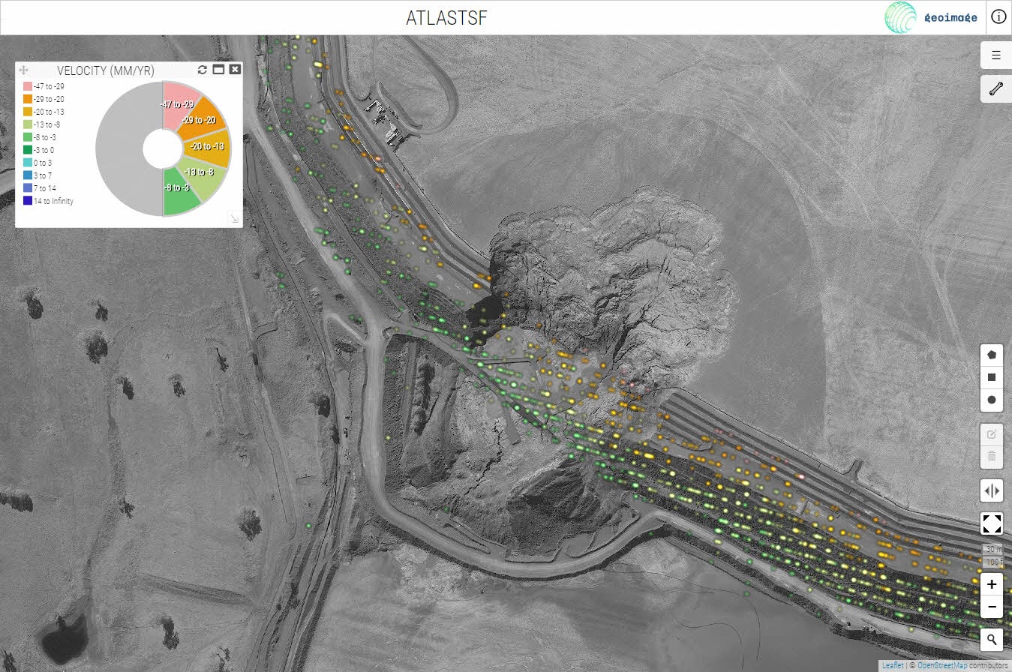Image resolution: width=1012 pixels, height=672 pixels.
Task: Open the info icon in the header
Action: click(x=998, y=17)
